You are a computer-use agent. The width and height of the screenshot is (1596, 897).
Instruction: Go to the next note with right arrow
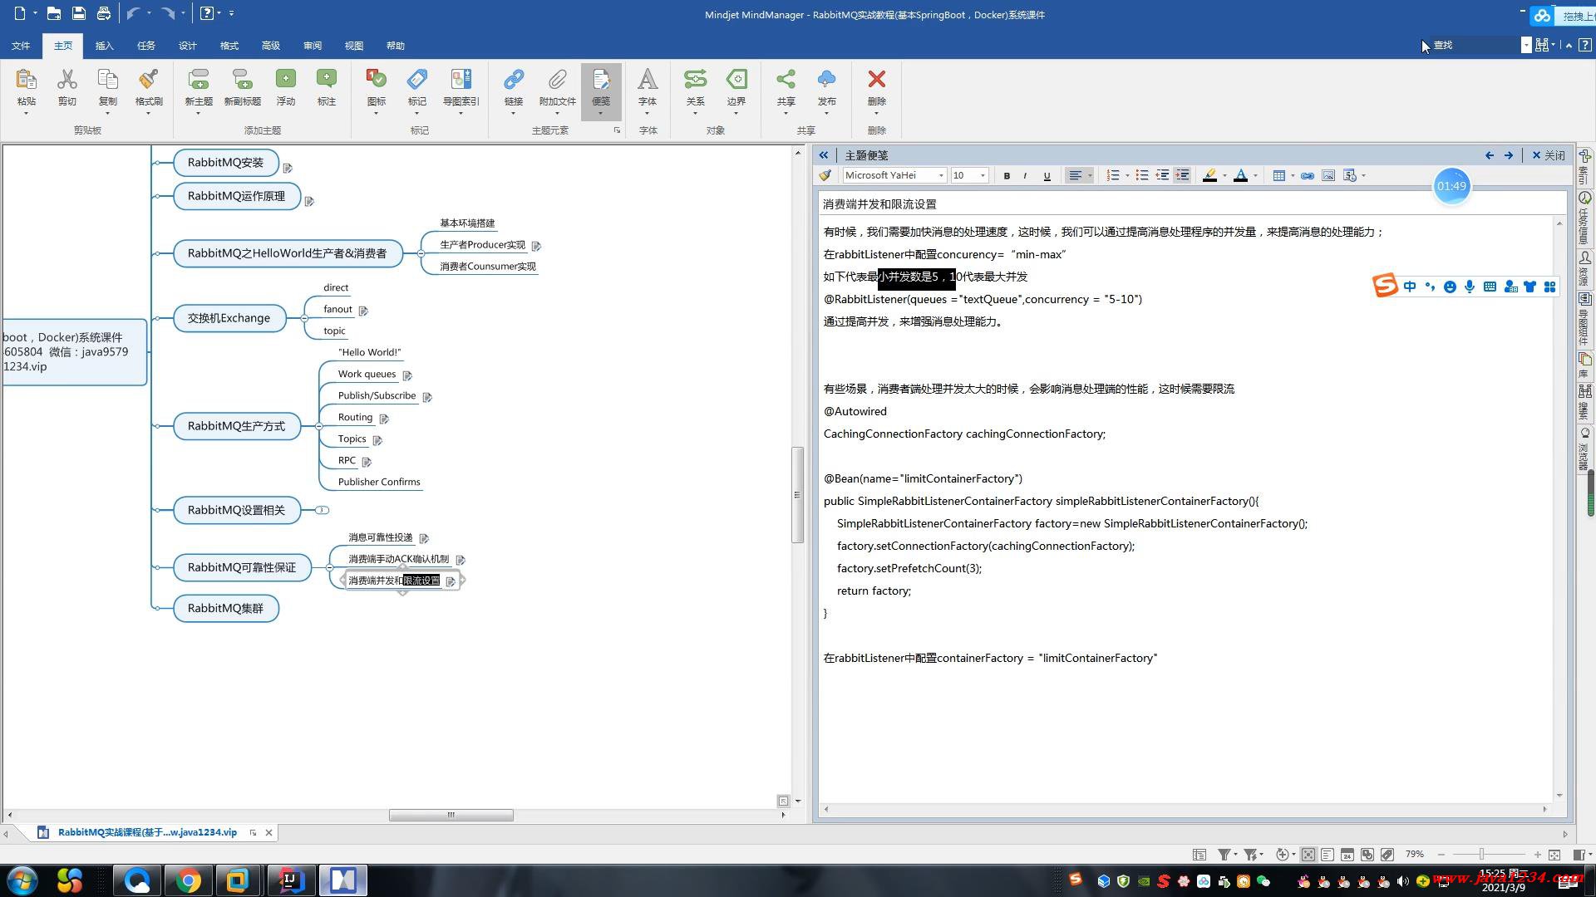click(1508, 155)
